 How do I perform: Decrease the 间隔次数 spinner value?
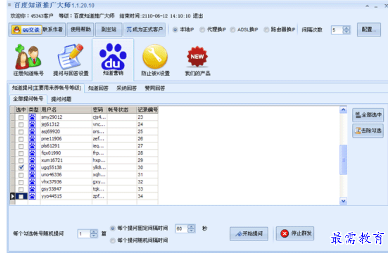click(347, 32)
